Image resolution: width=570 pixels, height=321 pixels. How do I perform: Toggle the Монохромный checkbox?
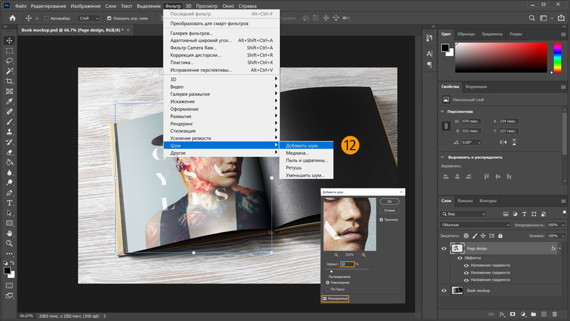point(325,299)
